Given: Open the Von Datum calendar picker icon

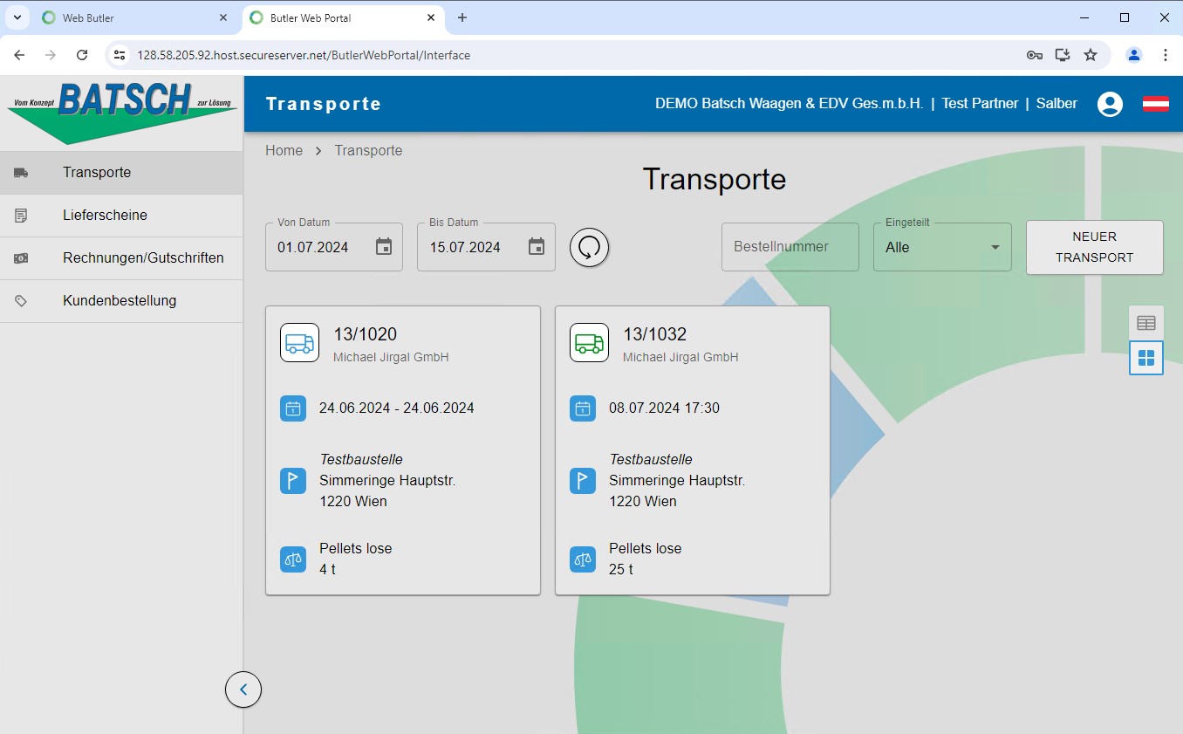Looking at the screenshot, I should (384, 247).
